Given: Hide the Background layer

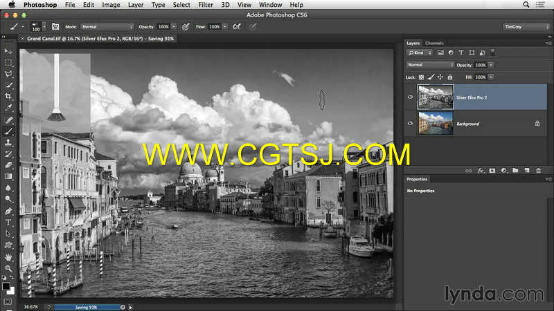Looking at the screenshot, I should click(x=410, y=124).
